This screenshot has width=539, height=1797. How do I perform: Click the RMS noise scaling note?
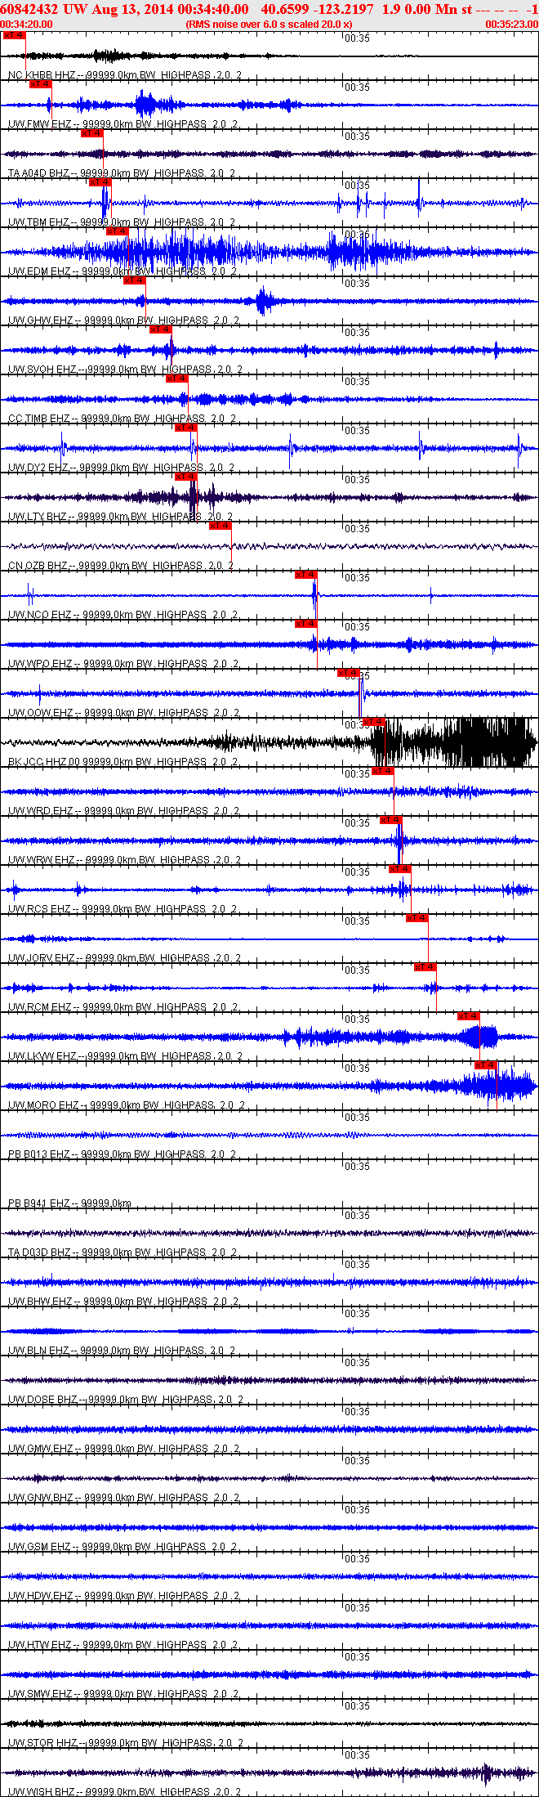[x=269, y=25]
